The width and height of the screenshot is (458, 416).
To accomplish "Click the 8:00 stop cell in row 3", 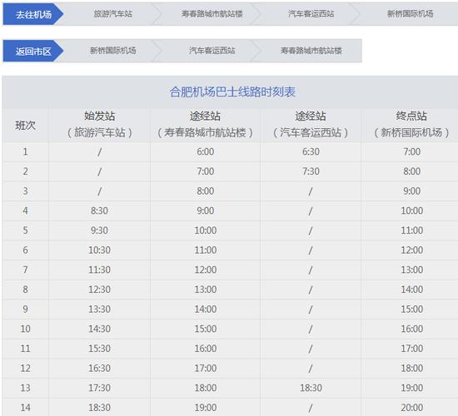I will click(205, 191).
